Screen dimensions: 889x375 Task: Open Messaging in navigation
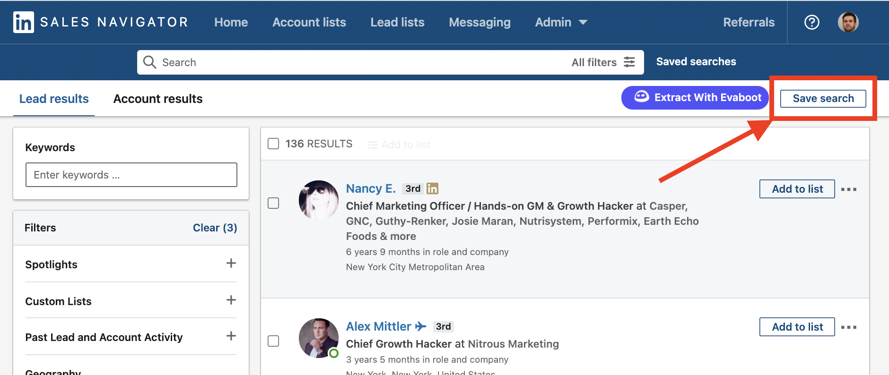[x=479, y=22]
